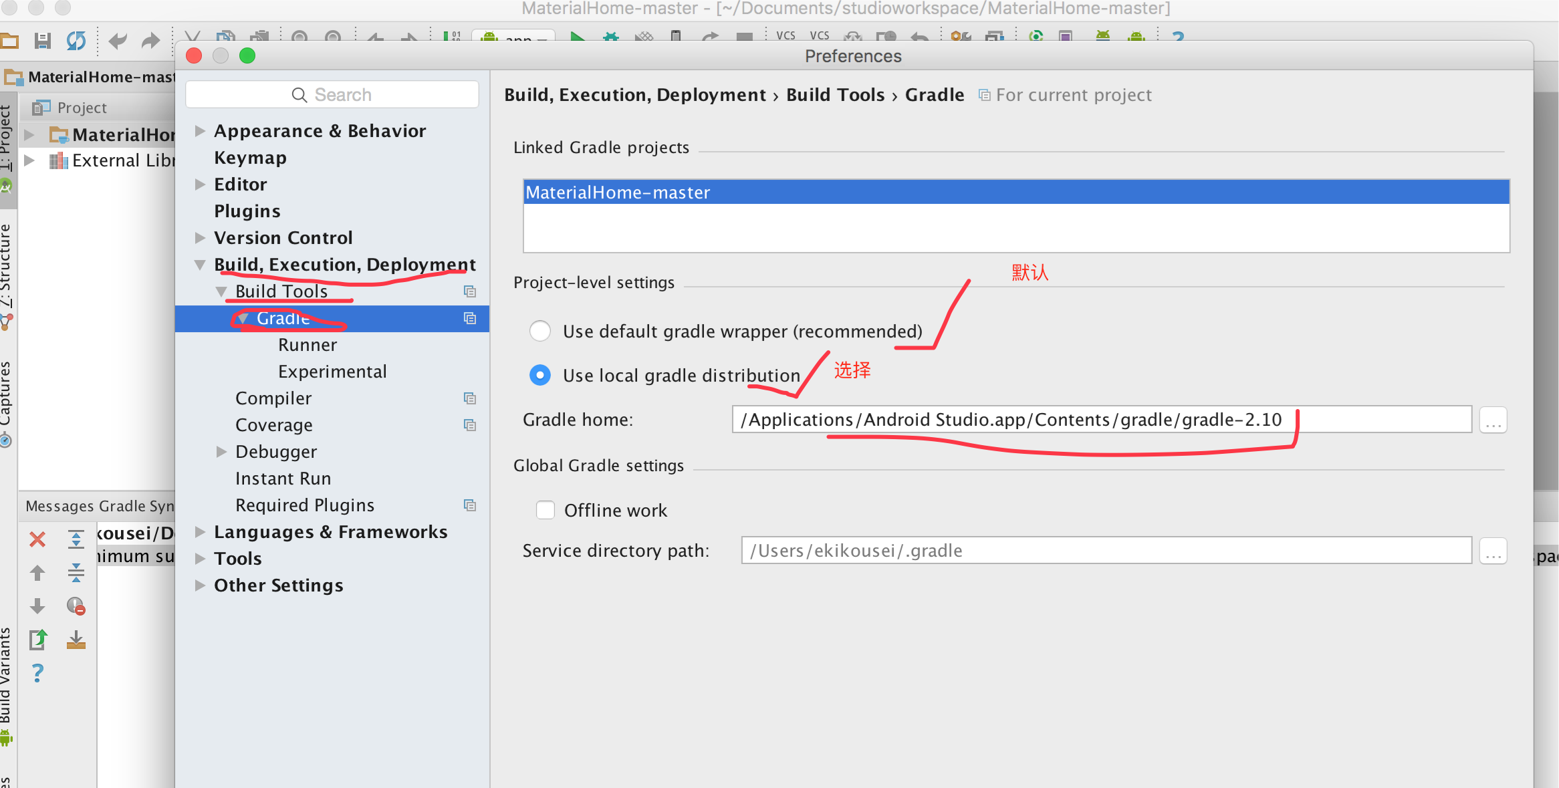Viewport: 1559px width, 788px height.
Task: Expand Languages & Frameworks section
Action: pyautogui.click(x=199, y=532)
